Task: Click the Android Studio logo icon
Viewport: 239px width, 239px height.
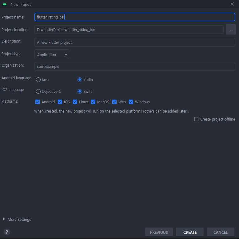Action: click(x=5, y=4)
